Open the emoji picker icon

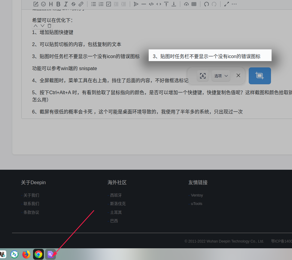(x=43, y=4)
